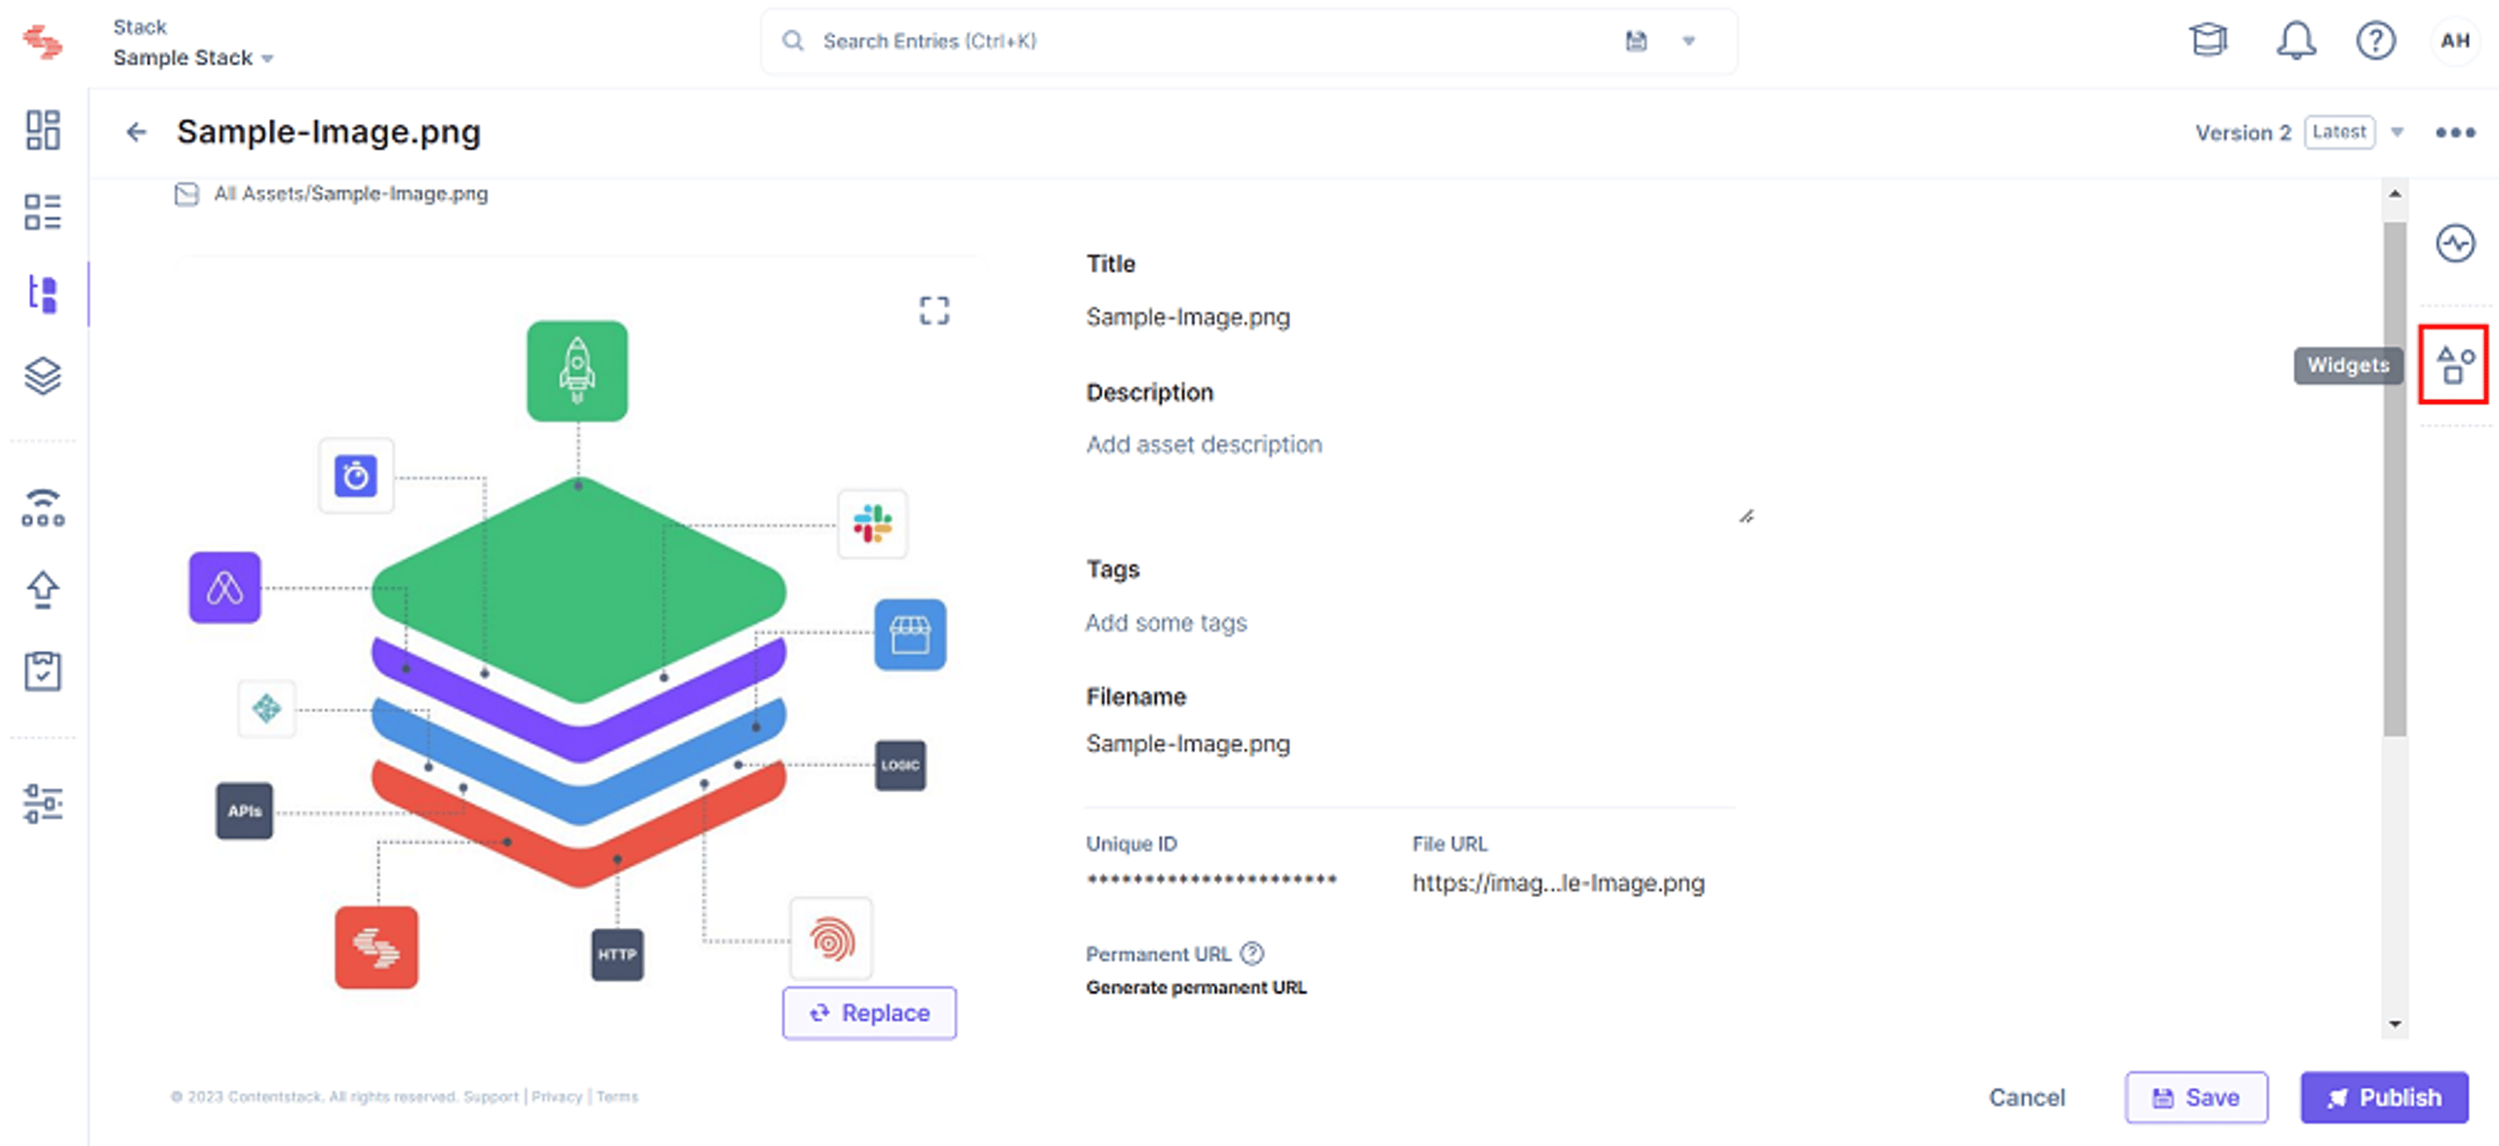Open Releases upload-arrow icon
The image size is (2499, 1146).
pos(43,589)
